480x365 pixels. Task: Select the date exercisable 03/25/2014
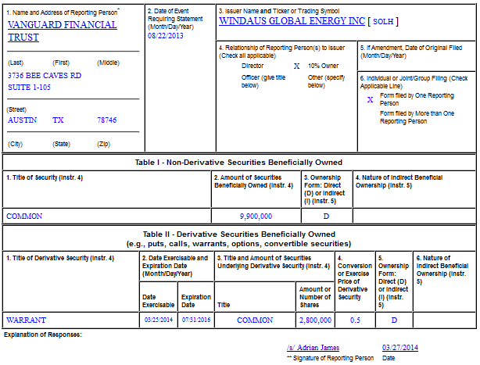pos(159,320)
